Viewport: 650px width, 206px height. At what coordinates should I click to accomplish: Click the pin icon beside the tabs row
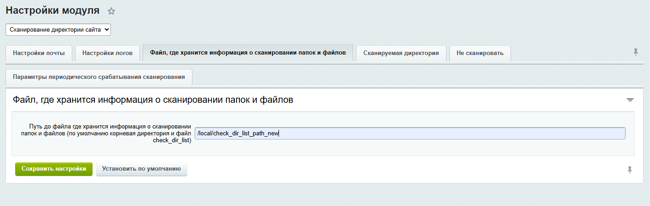(x=636, y=52)
